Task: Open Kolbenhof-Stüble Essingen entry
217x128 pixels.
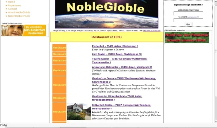Action: pyautogui.click(x=121, y=107)
